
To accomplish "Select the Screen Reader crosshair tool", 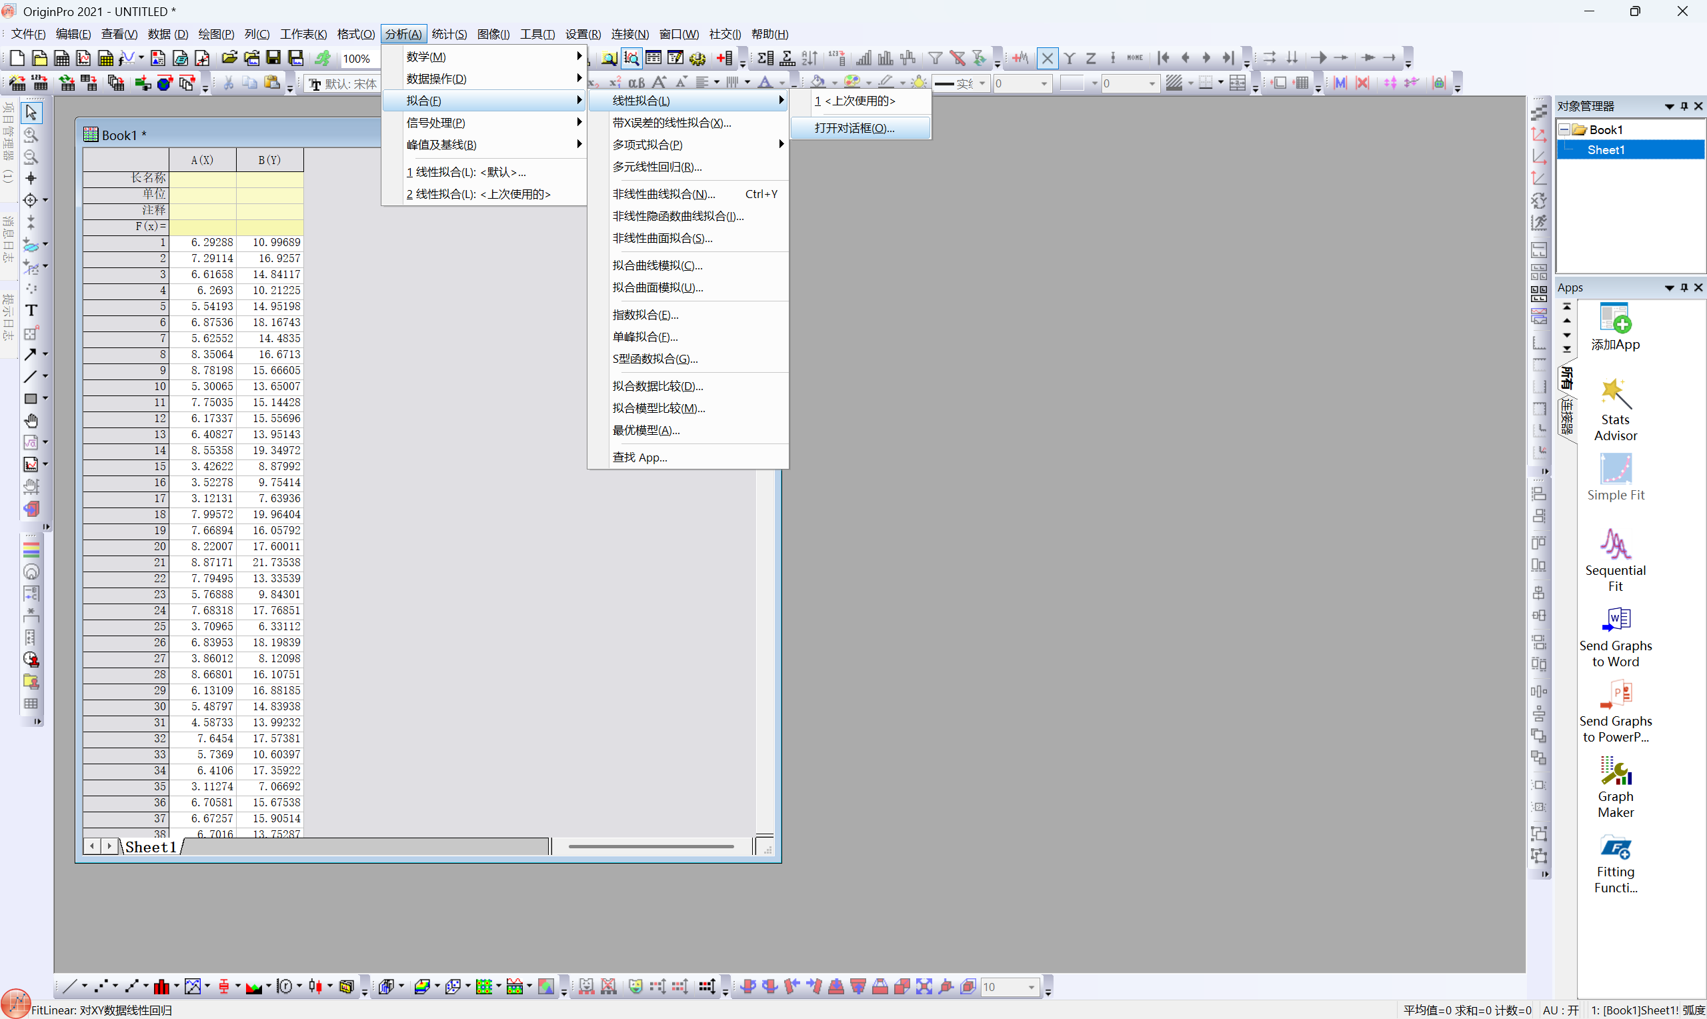I will click(x=31, y=179).
